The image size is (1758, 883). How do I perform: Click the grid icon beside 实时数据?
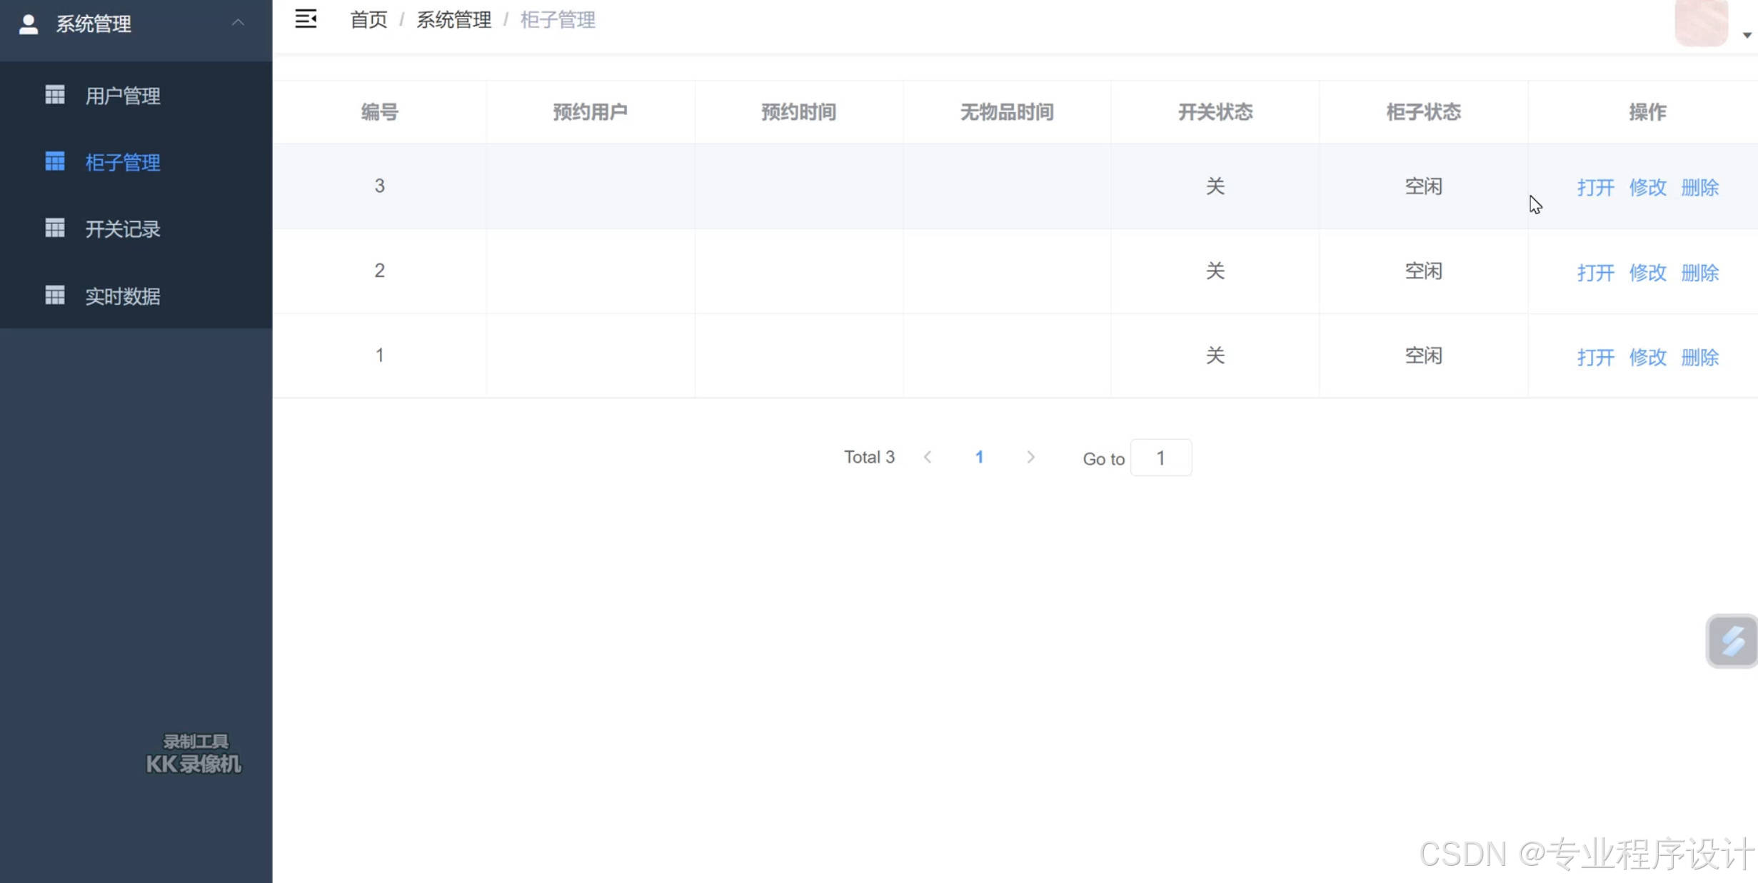(x=55, y=296)
